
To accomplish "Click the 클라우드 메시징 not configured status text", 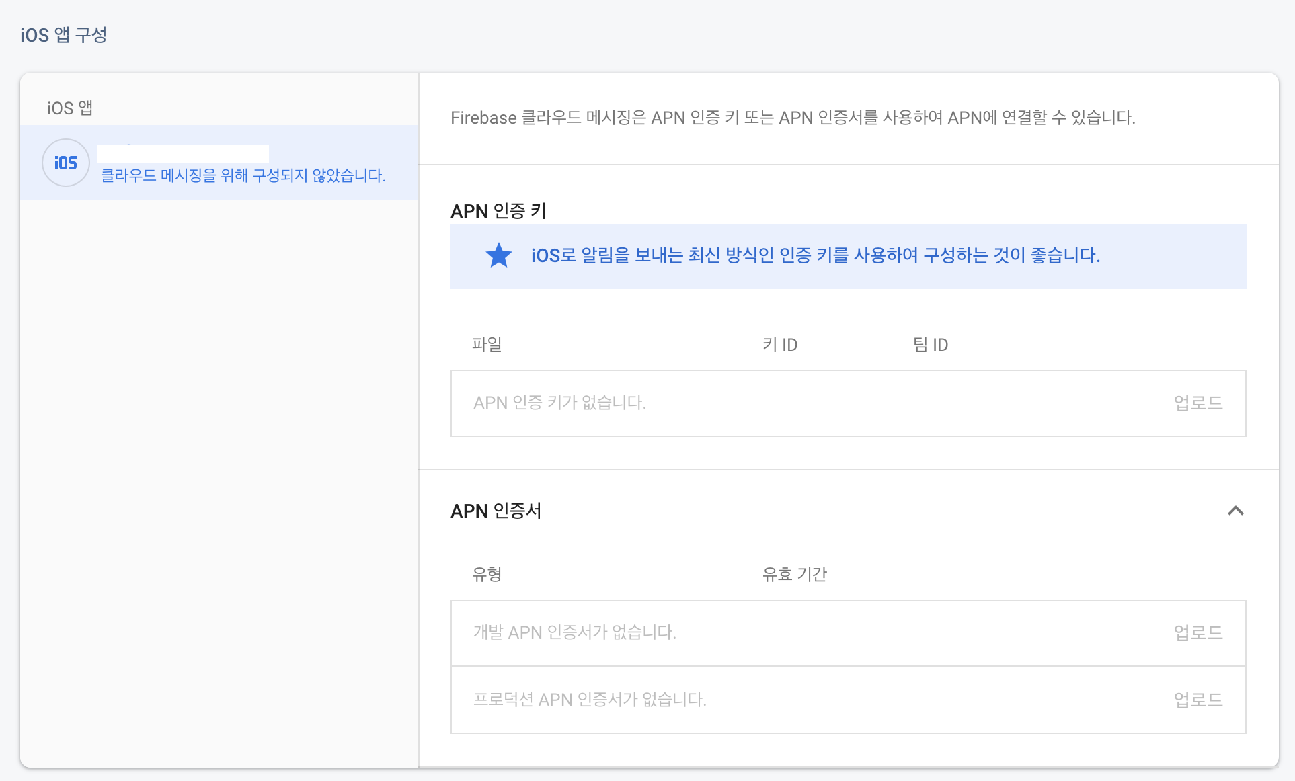I will pyautogui.click(x=243, y=176).
